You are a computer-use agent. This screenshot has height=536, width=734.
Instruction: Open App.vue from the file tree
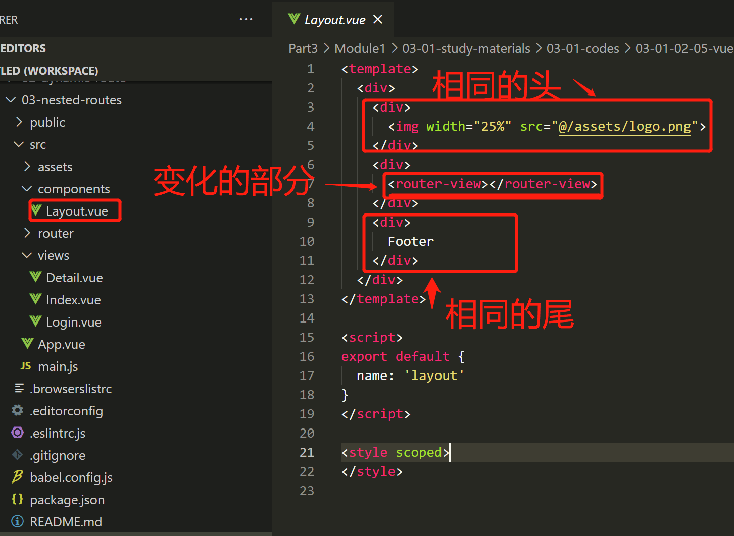62,344
